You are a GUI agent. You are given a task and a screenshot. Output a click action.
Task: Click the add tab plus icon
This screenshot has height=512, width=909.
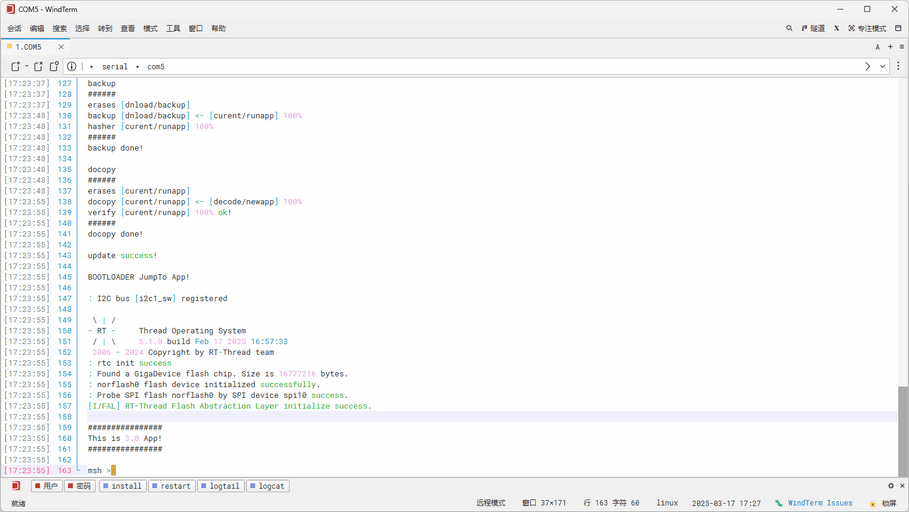(x=890, y=47)
